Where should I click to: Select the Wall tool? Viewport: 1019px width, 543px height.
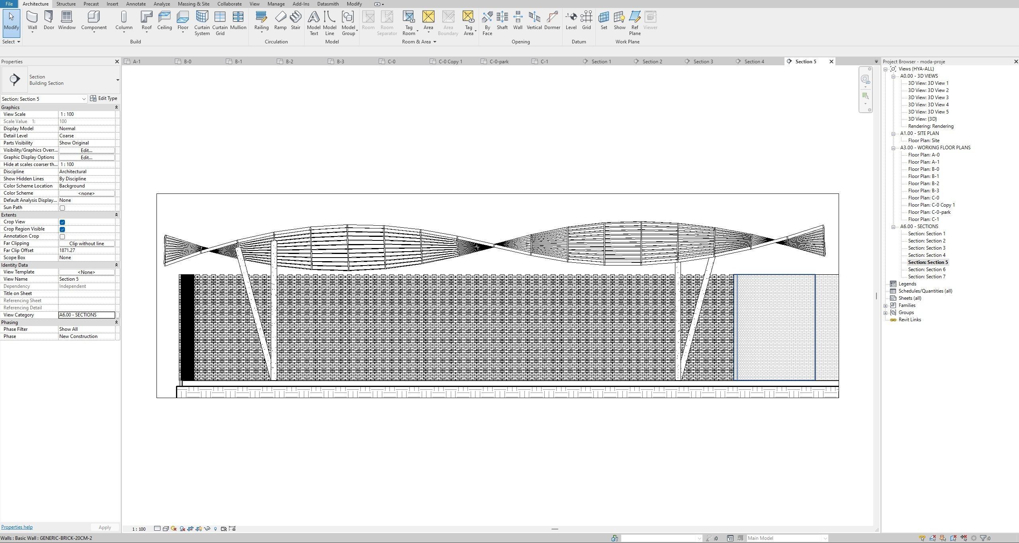32,20
